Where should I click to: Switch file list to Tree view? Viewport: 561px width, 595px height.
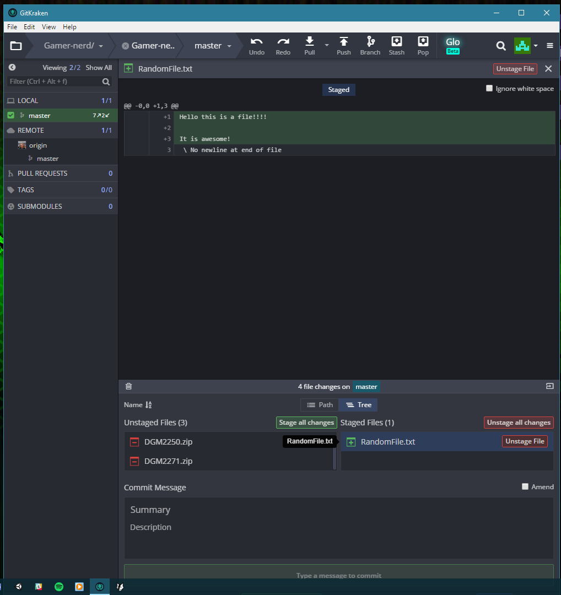click(x=358, y=405)
